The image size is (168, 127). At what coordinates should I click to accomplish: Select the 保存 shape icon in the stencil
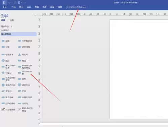click(19, 79)
